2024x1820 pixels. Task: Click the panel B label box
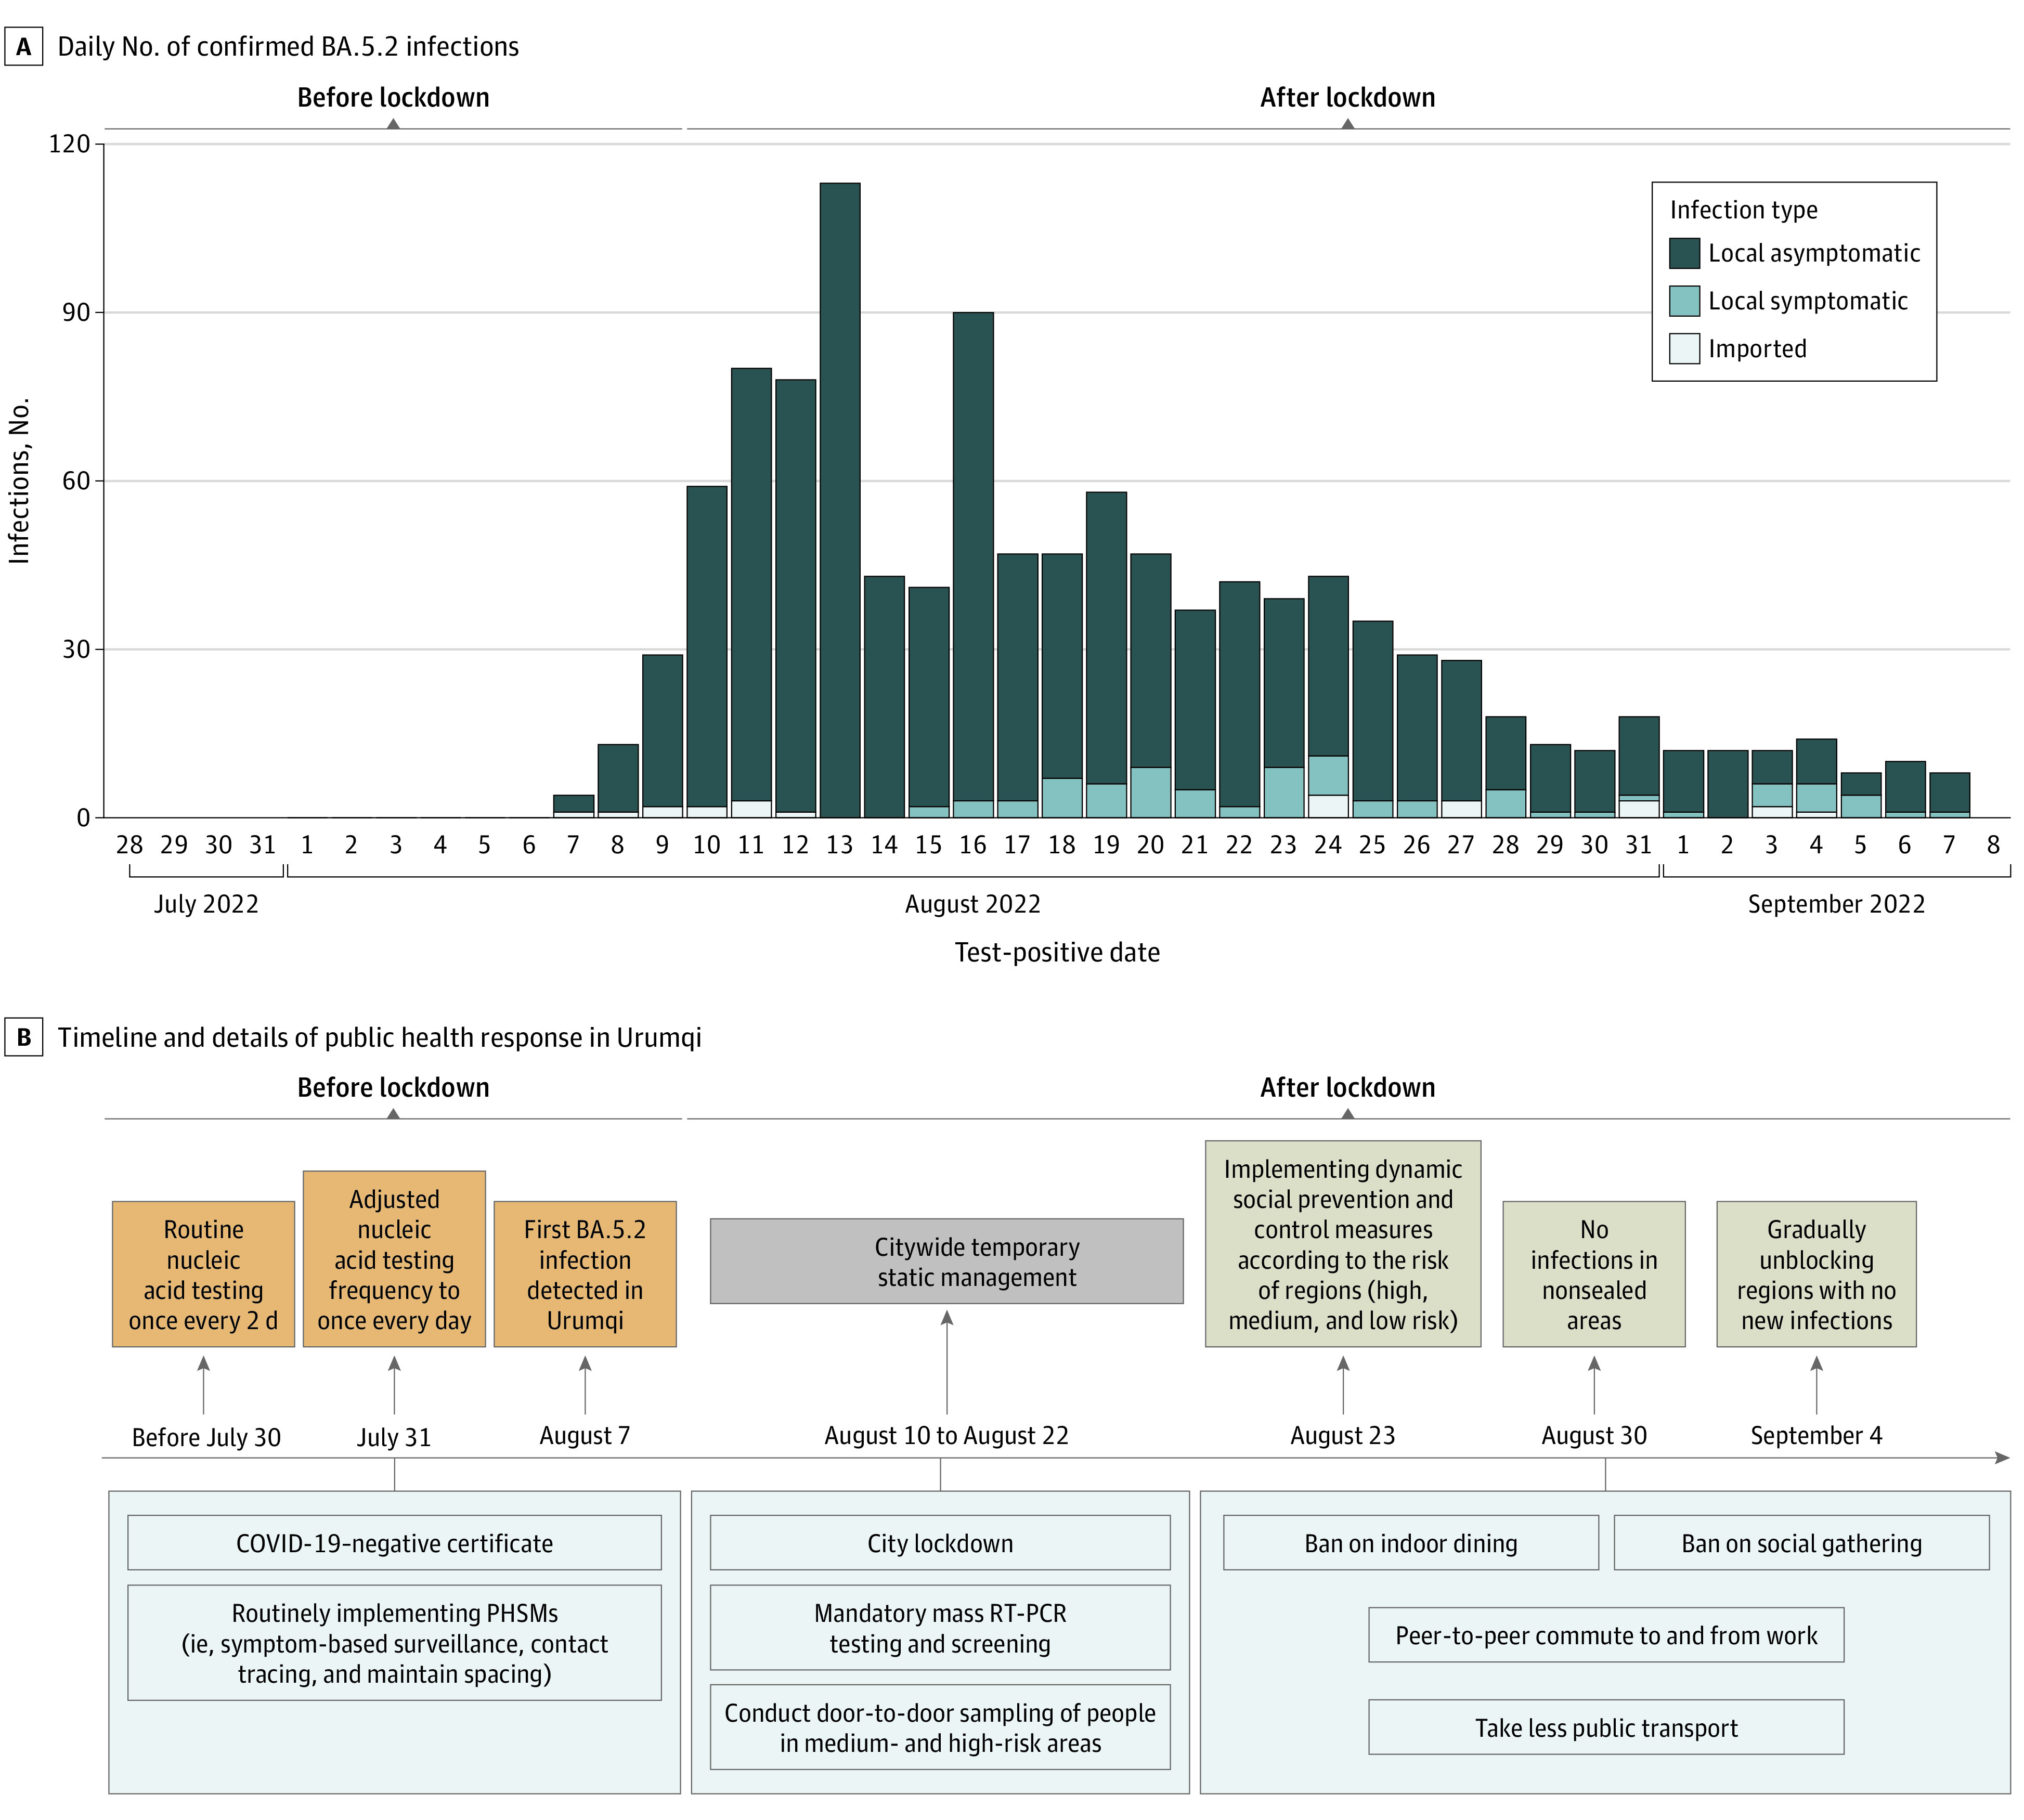tap(24, 1037)
